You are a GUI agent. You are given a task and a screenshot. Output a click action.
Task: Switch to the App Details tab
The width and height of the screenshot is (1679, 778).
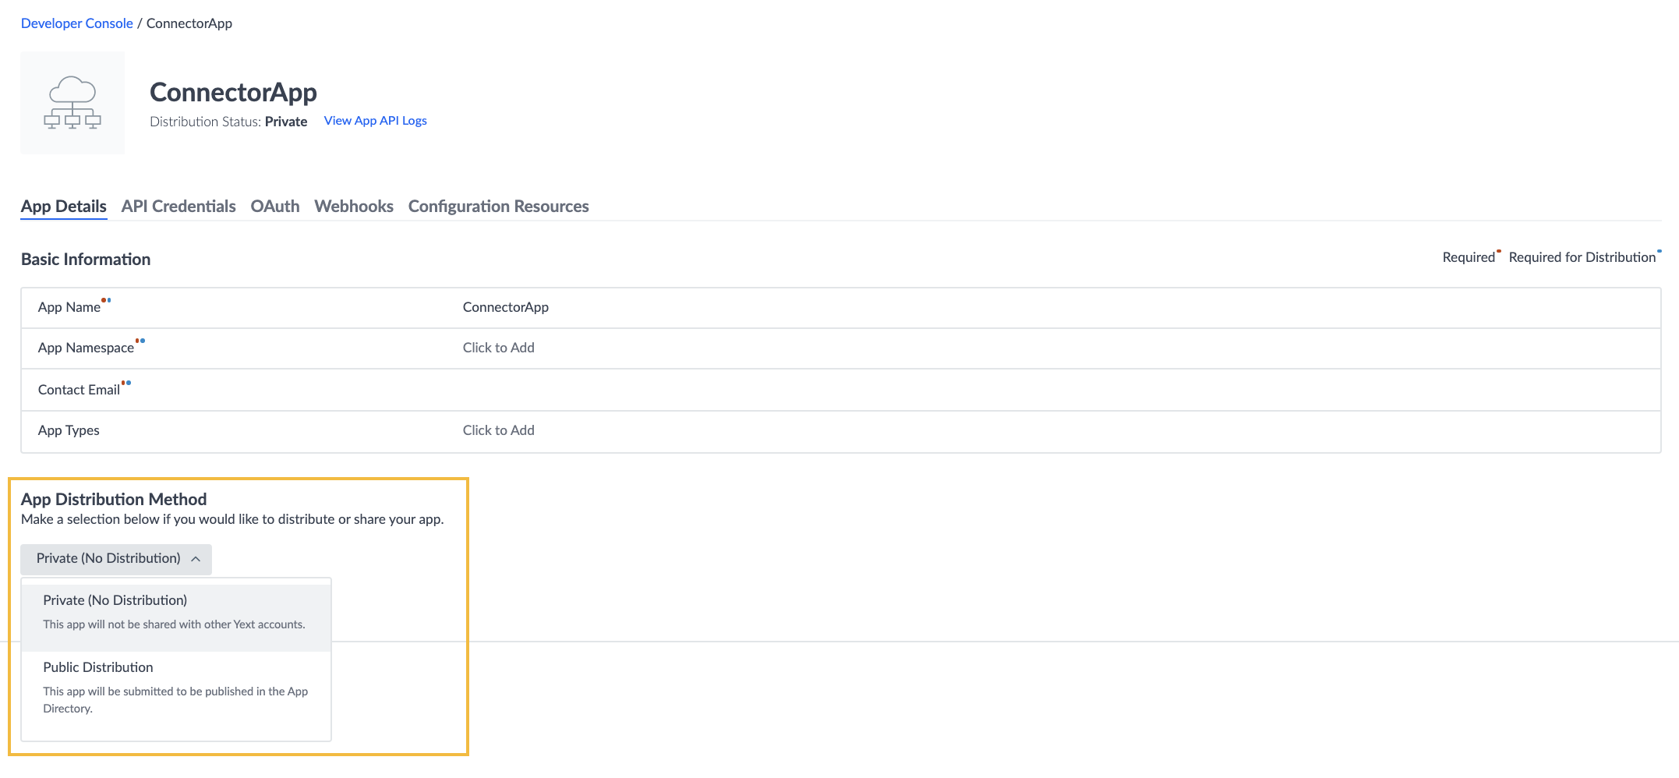[x=64, y=207]
